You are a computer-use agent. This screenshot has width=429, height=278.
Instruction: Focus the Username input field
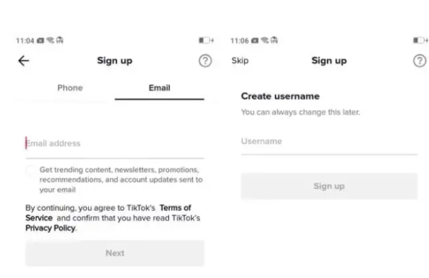(x=329, y=142)
